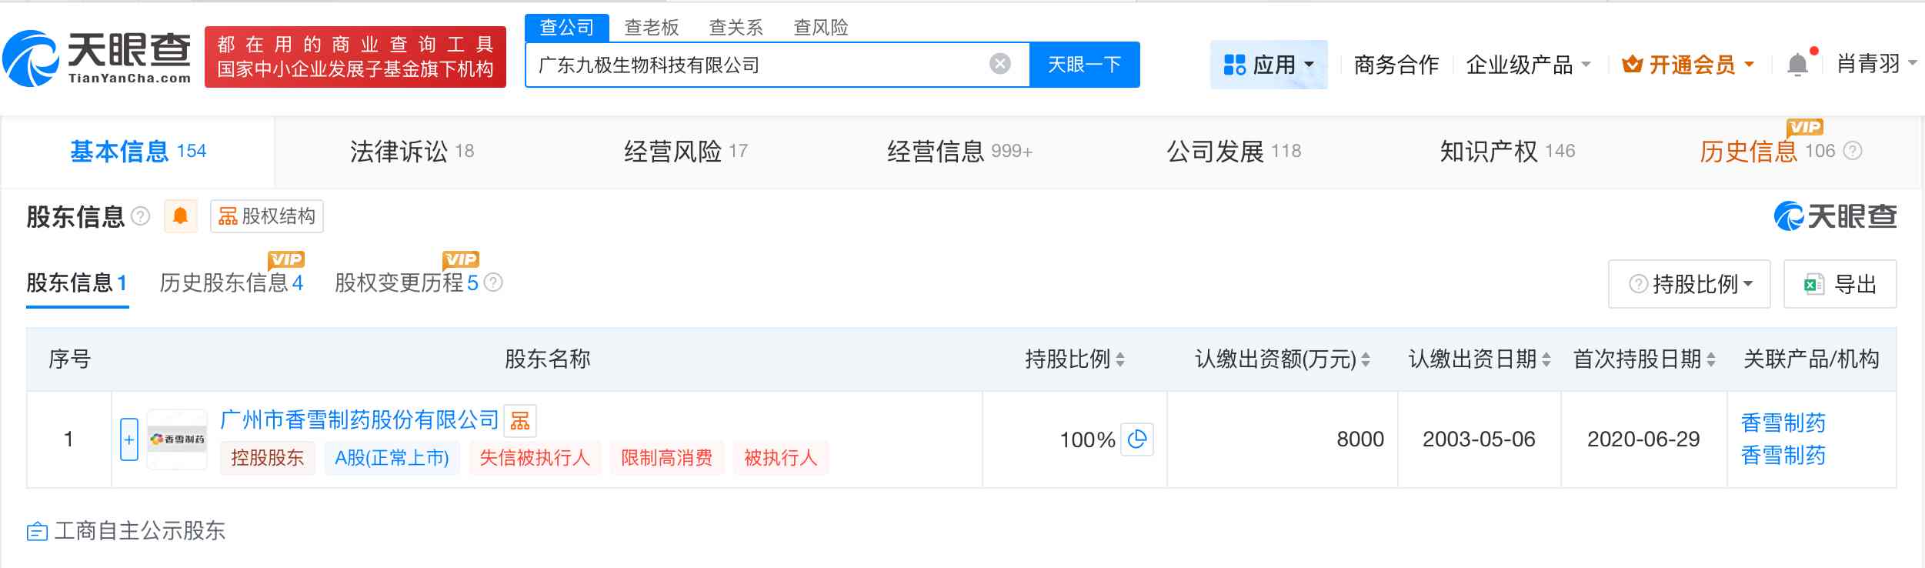The width and height of the screenshot is (1925, 568).
Task: Switch to the 查老板 search tab
Action: (651, 28)
